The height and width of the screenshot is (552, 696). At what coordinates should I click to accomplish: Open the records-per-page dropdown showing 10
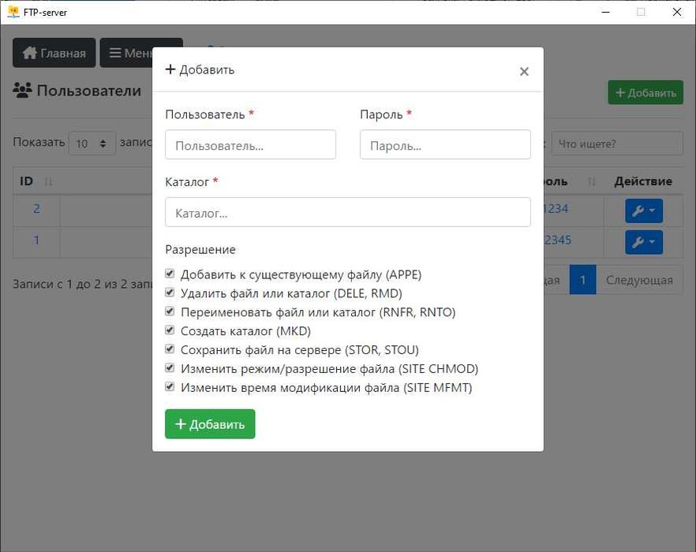pyautogui.click(x=92, y=144)
